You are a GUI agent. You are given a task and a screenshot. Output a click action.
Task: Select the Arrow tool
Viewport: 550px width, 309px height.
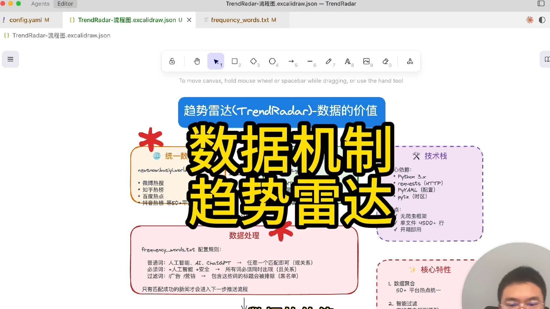(292, 61)
